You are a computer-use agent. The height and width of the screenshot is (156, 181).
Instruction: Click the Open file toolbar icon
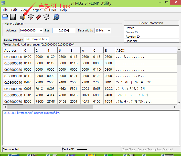[5, 17]
